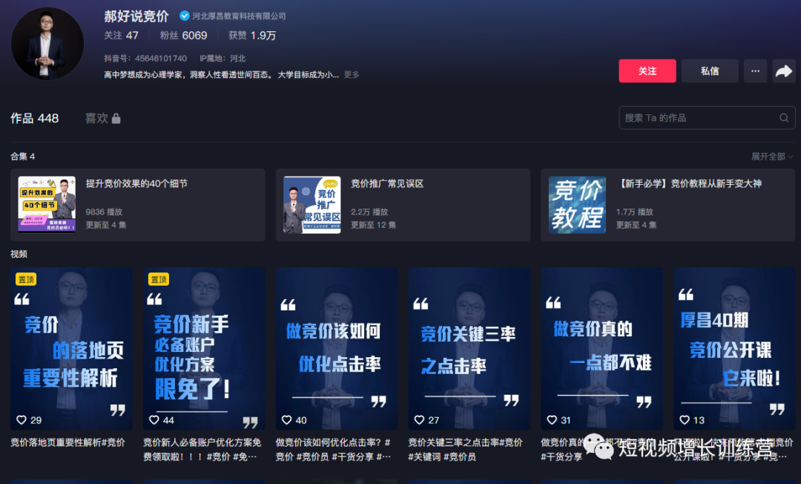The height and width of the screenshot is (484, 801).
Task: Click the blue verified badge icon
Action: [x=185, y=16]
